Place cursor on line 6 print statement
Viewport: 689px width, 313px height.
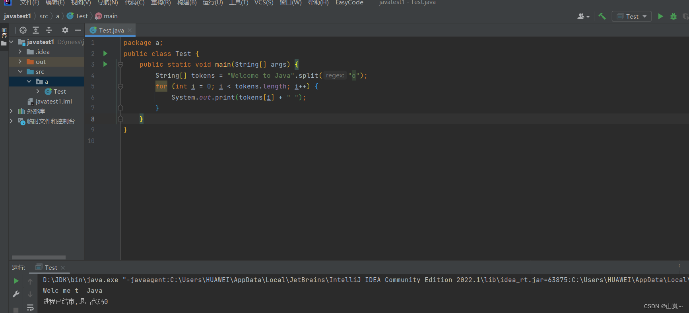(x=239, y=97)
